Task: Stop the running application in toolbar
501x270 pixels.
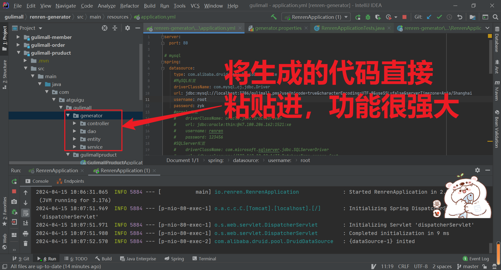Action: coord(404,17)
